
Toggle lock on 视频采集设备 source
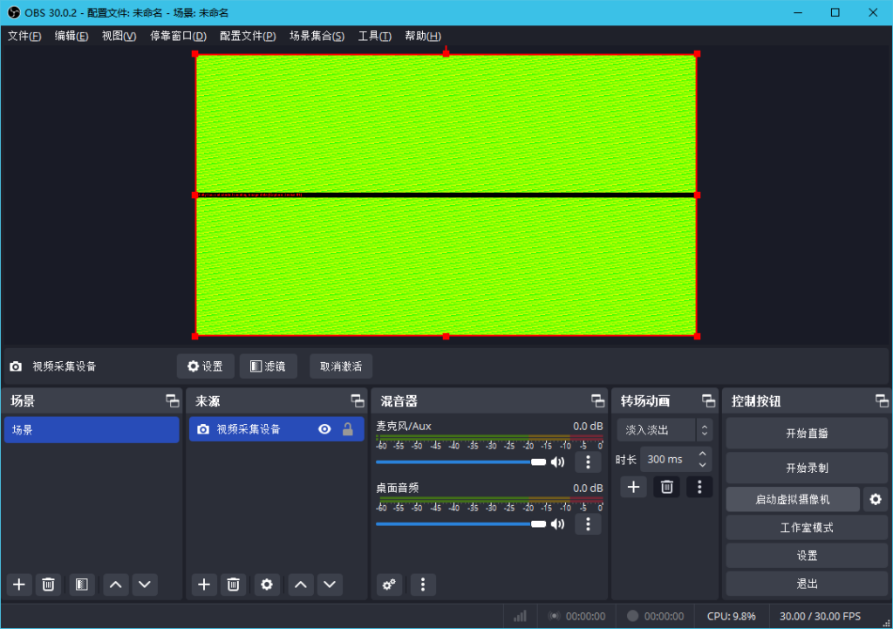[347, 429]
